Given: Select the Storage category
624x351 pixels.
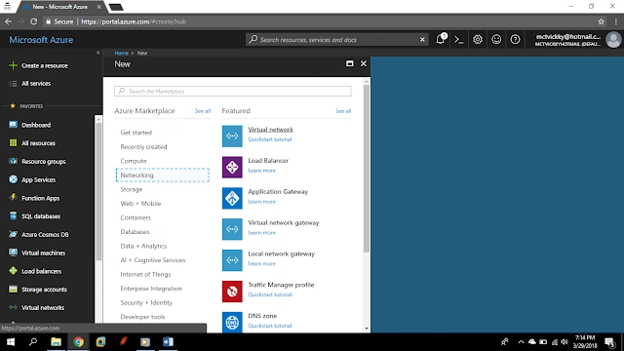Looking at the screenshot, I should (132, 189).
